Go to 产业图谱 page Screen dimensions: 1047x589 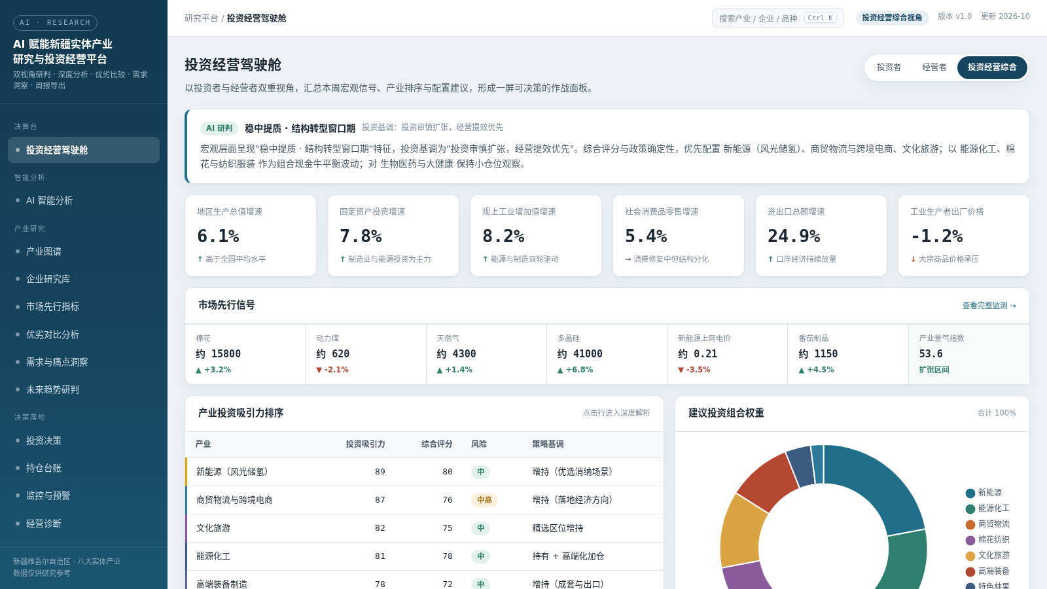84,251
